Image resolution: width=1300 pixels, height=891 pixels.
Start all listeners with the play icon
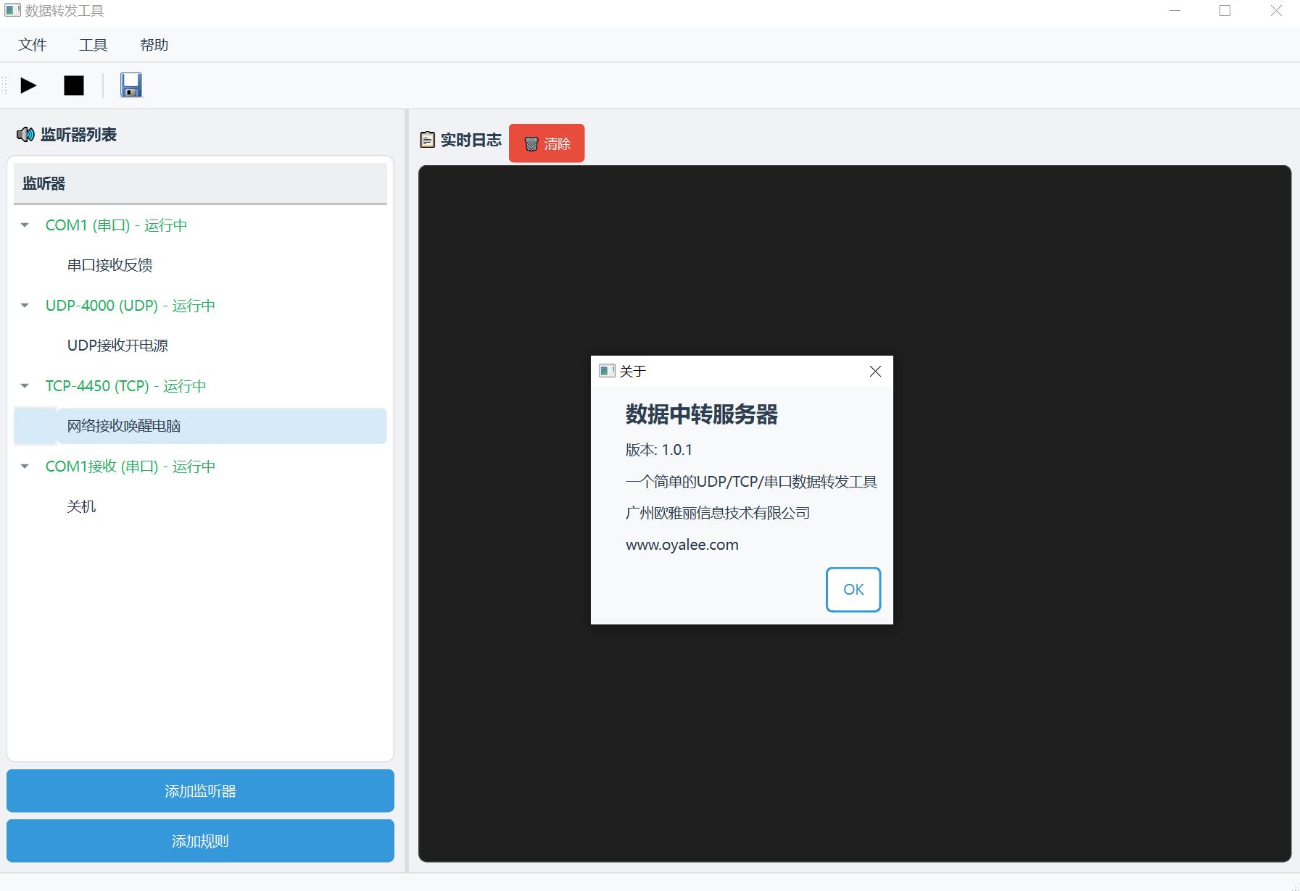coord(28,85)
